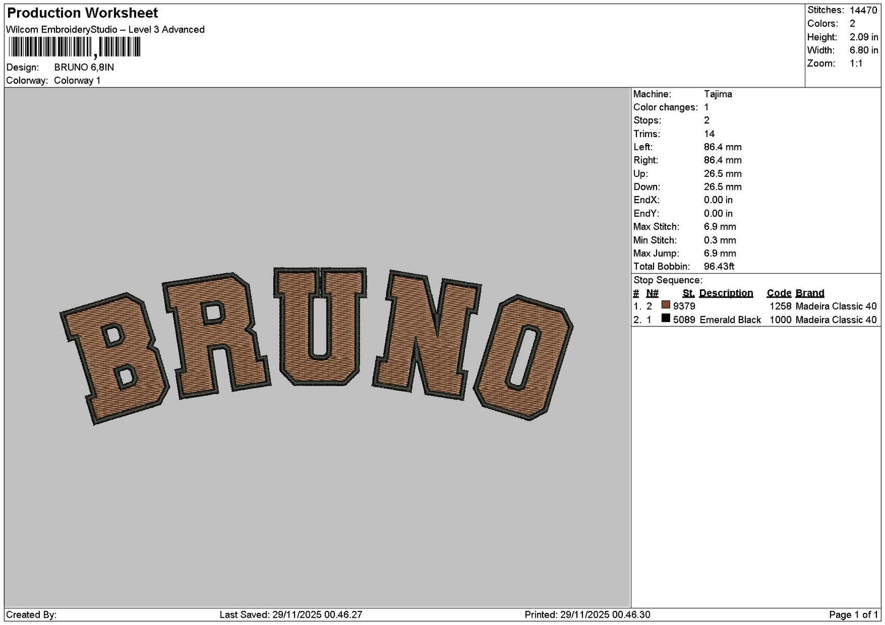Click 'Page 1 of 1' in footer
Image resolution: width=885 pixels, height=625 pixels.
[x=853, y=615]
